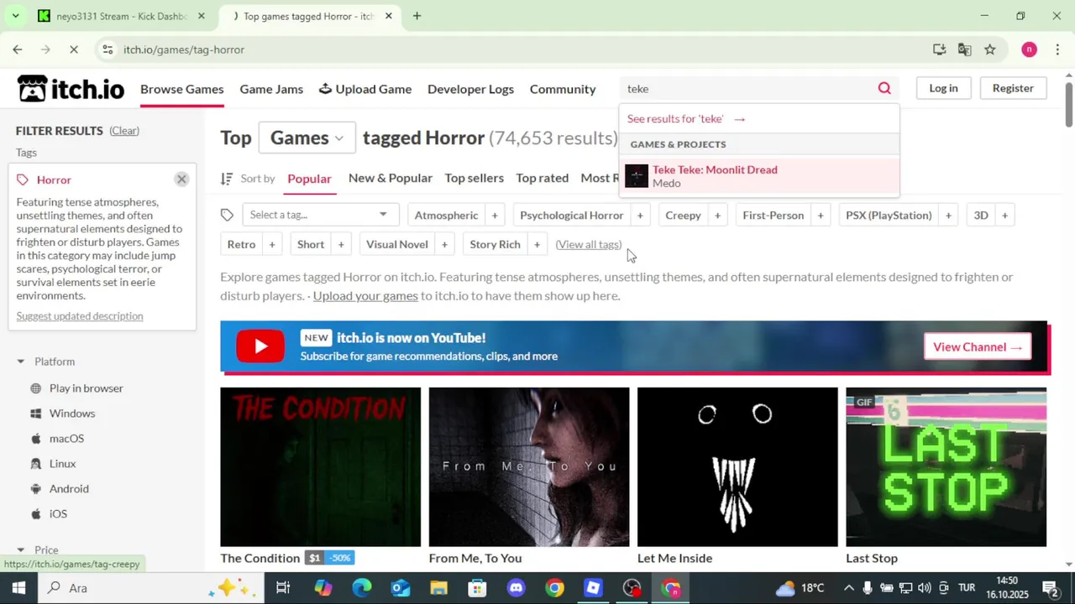Add the Retro tag with plus
1075x604 pixels.
tap(272, 244)
